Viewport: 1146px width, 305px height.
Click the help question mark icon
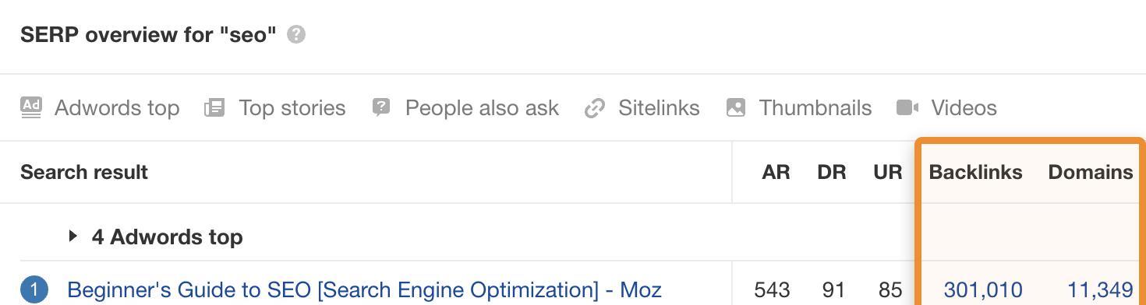click(296, 35)
